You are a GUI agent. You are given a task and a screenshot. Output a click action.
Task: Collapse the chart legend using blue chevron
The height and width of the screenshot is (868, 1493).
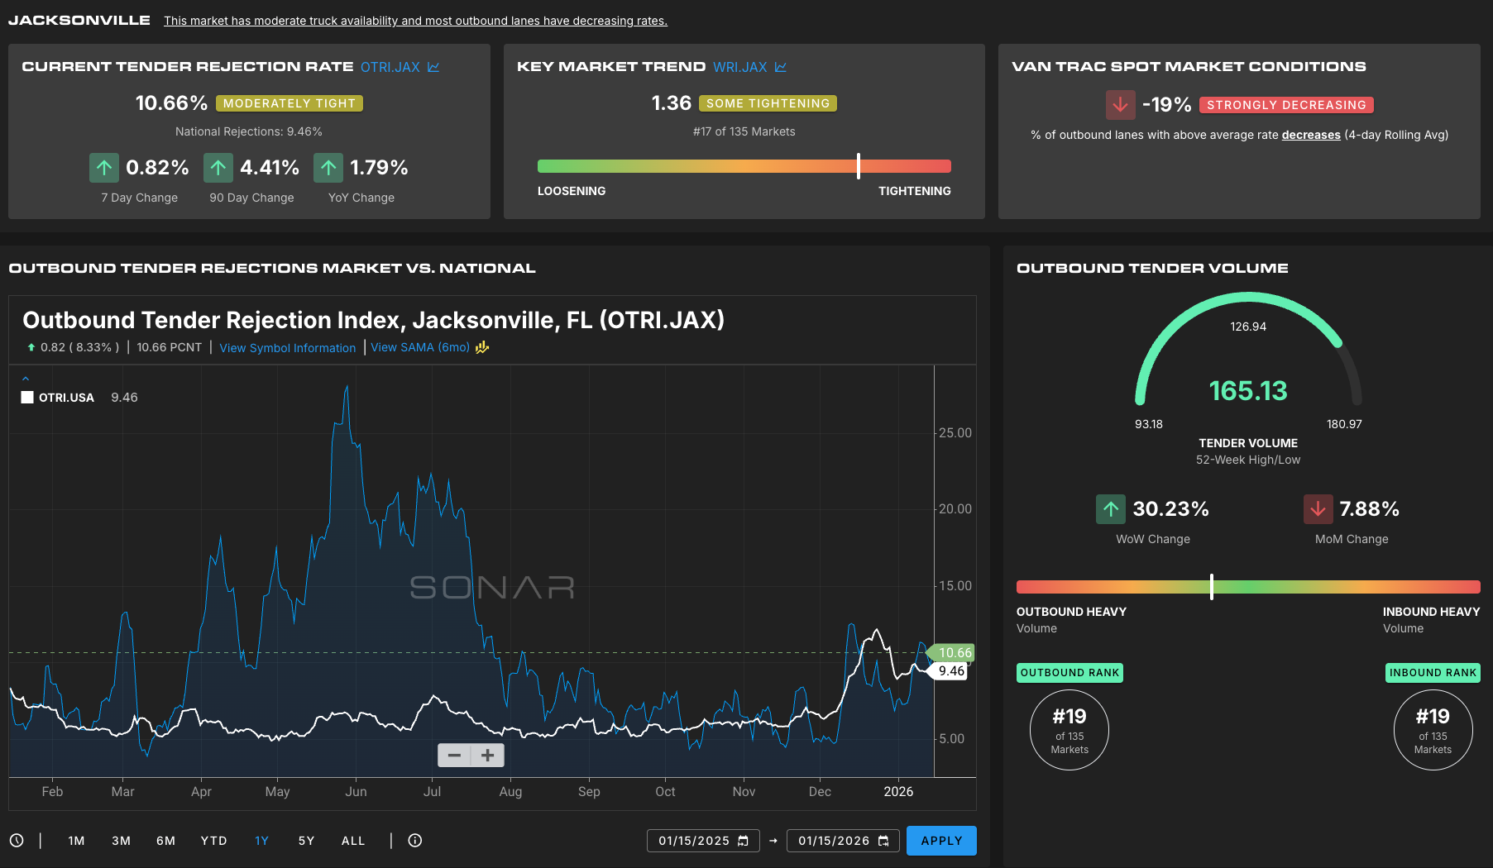(x=26, y=379)
